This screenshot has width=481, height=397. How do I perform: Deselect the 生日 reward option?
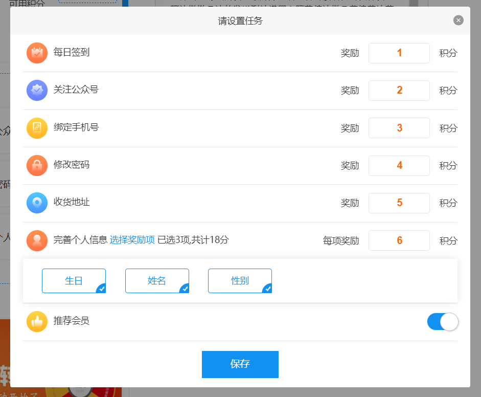[74, 281]
